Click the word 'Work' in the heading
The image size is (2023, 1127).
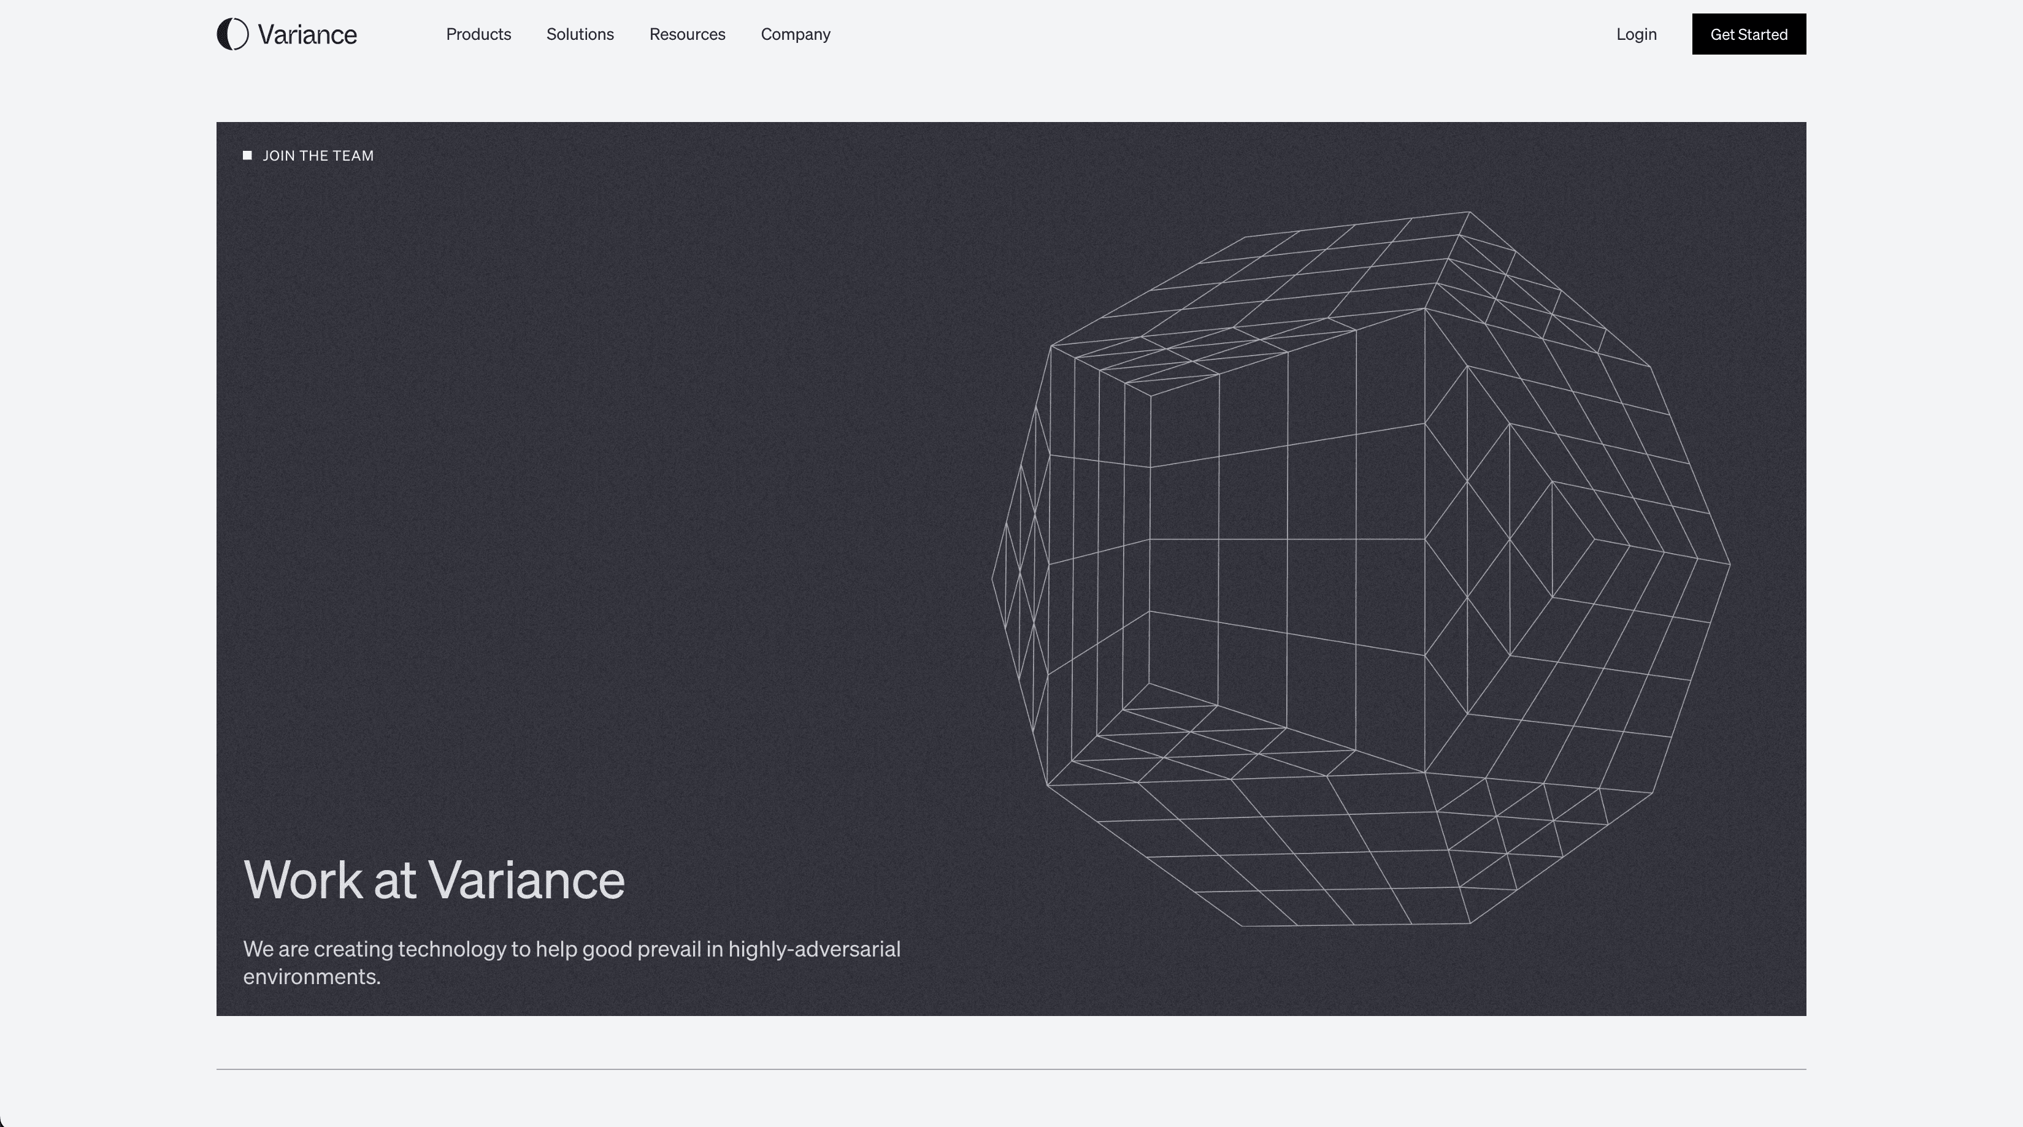coord(302,880)
